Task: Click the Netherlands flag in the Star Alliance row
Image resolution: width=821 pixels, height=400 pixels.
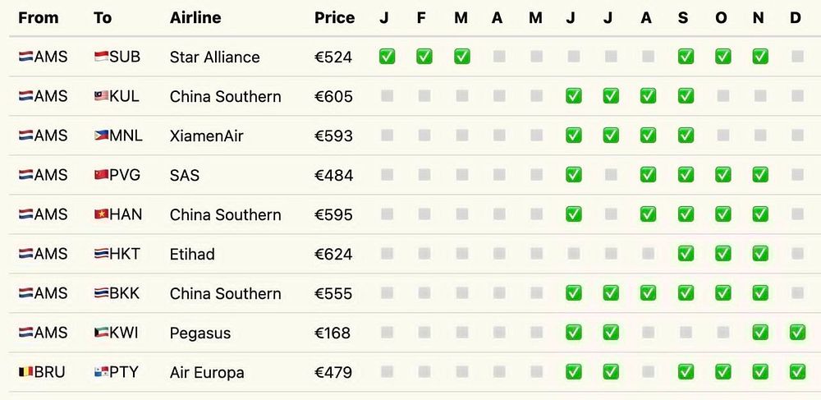Action: pos(25,57)
